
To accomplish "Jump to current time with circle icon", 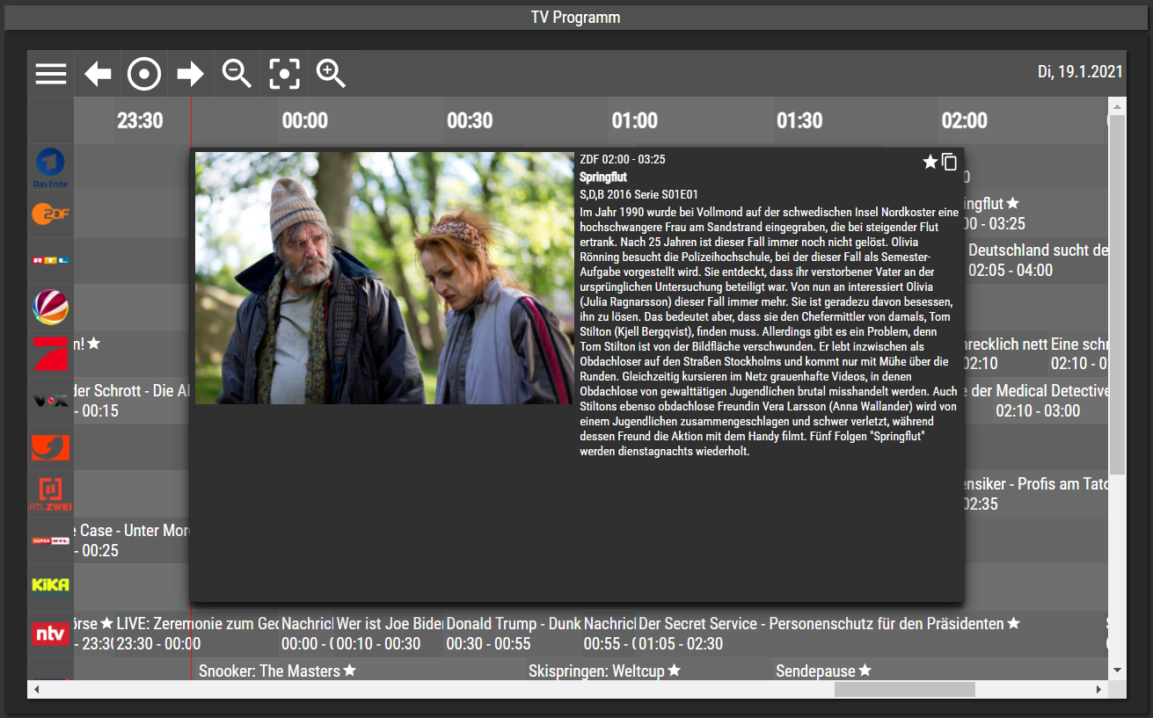I will [144, 74].
